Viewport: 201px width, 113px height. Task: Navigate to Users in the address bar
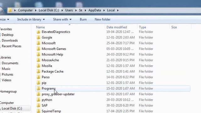point(69,10)
